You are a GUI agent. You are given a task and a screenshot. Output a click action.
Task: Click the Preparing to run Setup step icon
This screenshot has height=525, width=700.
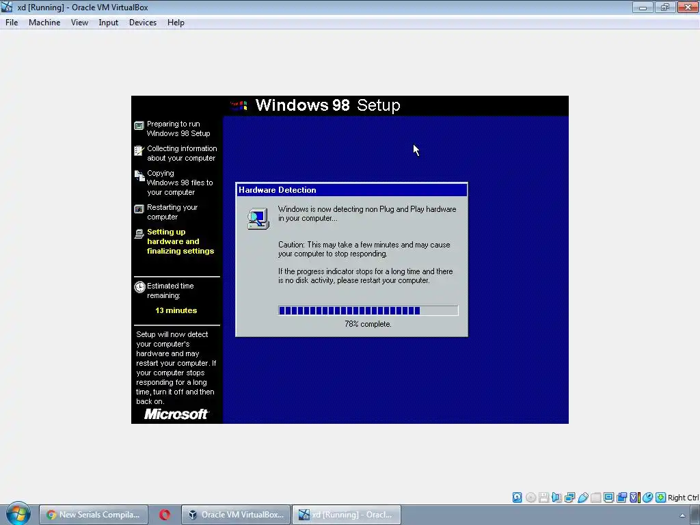click(139, 126)
